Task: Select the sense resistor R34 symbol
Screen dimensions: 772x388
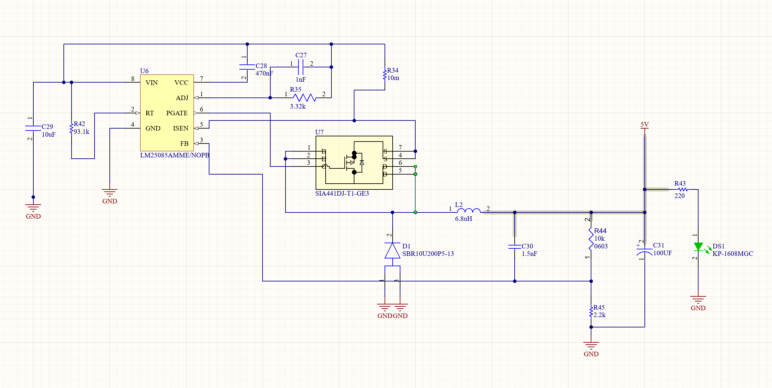Action: tap(385, 74)
